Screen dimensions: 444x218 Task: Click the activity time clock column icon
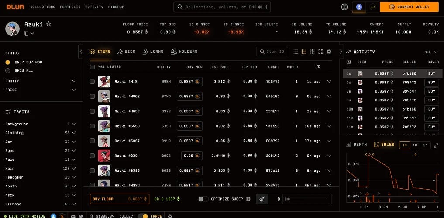[348, 62]
